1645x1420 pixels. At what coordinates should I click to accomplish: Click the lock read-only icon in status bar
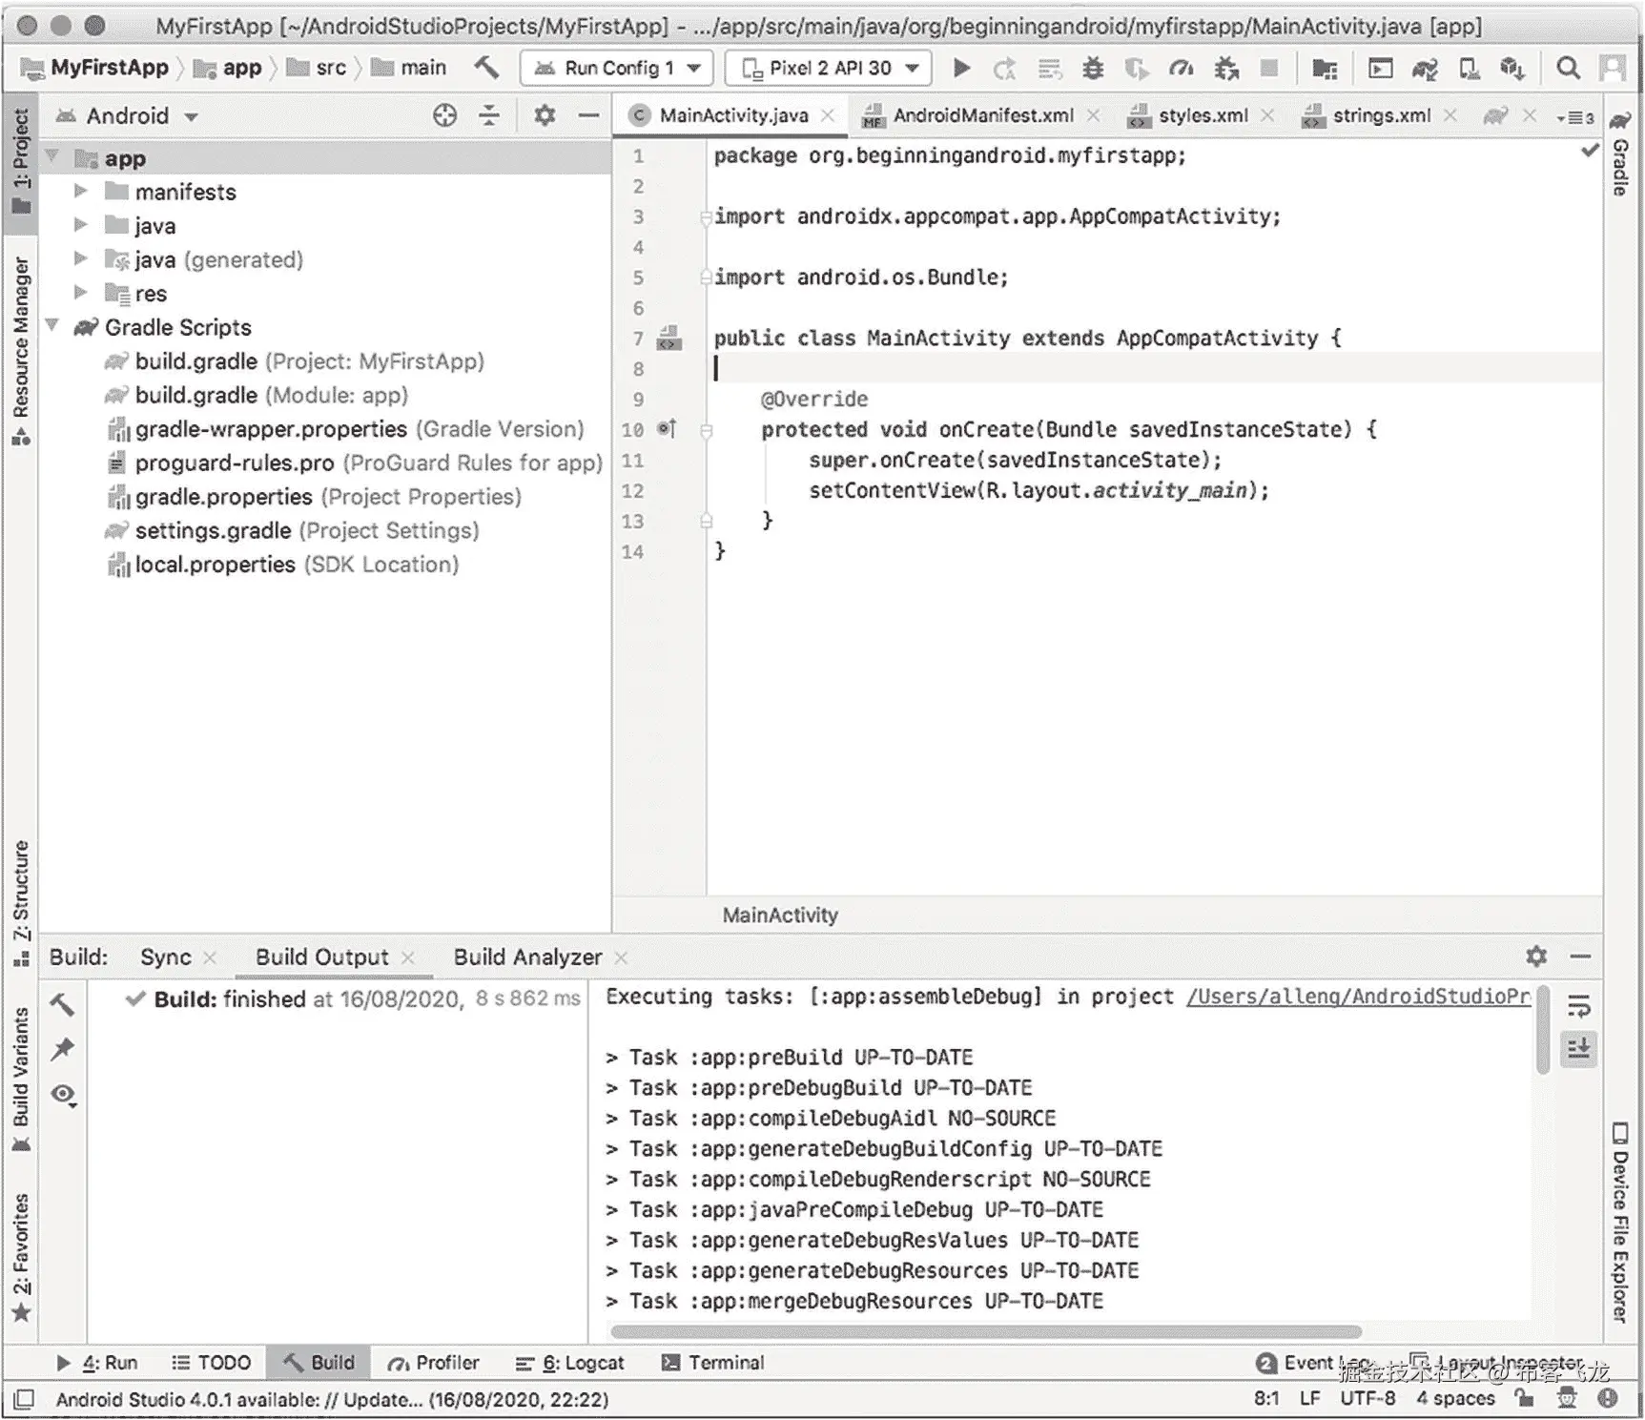pyautogui.click(x=1525, y=1398)
